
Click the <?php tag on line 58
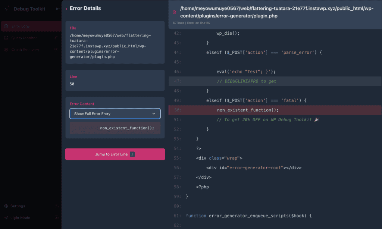coord(203,187)
